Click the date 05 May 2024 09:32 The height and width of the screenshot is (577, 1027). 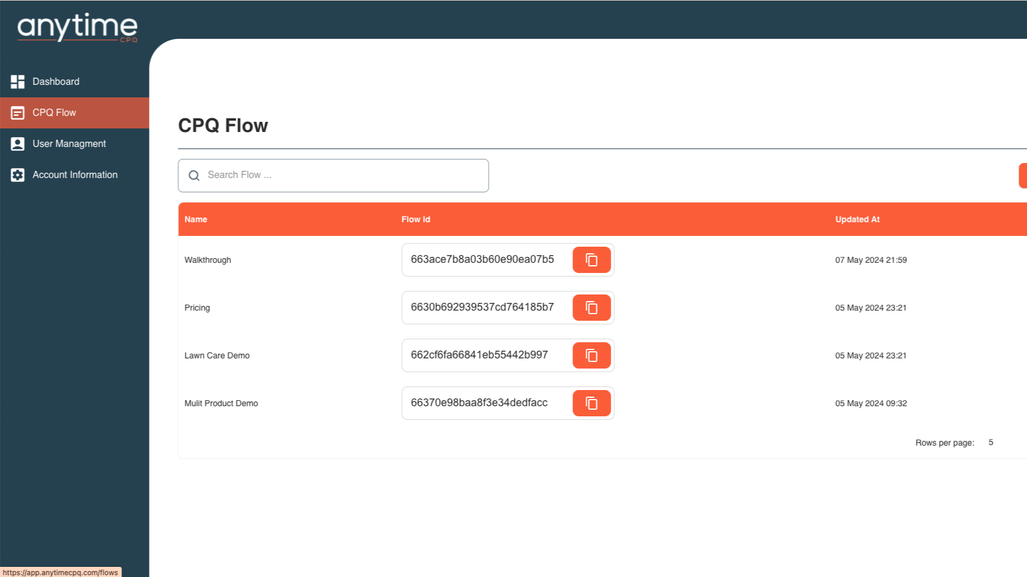(x=871, y=403)
